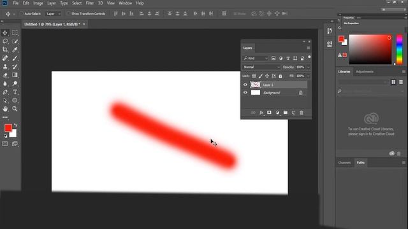Switch to the Channels tab
The width and height of the screenshot is (408, 229).
(x=344, y=163)
